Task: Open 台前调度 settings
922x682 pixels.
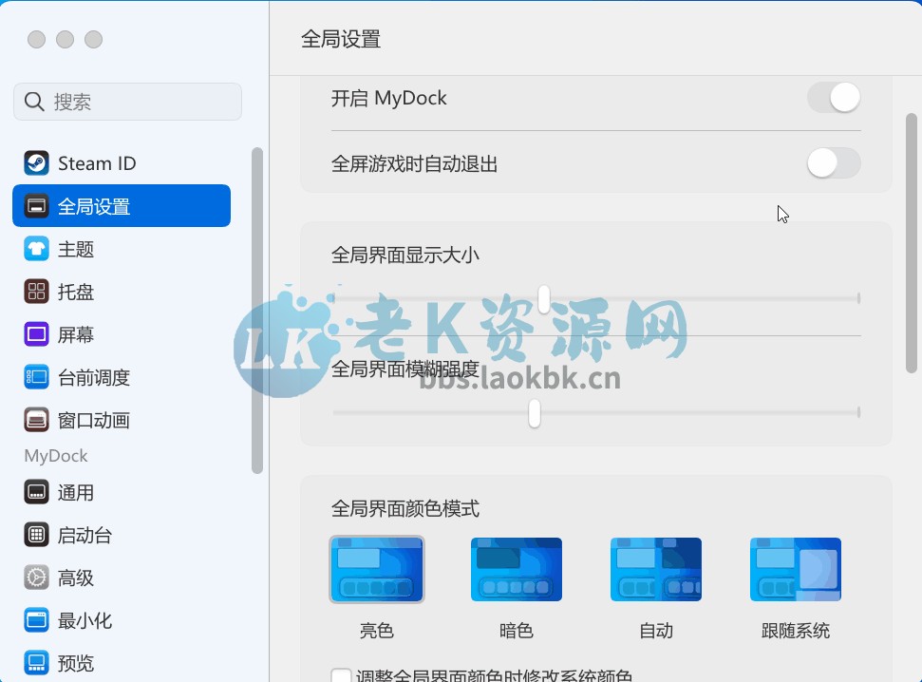Action: [122, 377]
